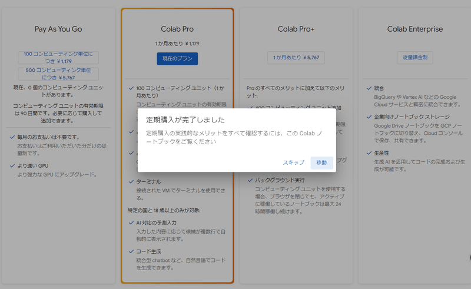Click the 現在のプラン button under Colab Pro
The image size is (471, 289).
pyautogui.click(x=177, y=59)
